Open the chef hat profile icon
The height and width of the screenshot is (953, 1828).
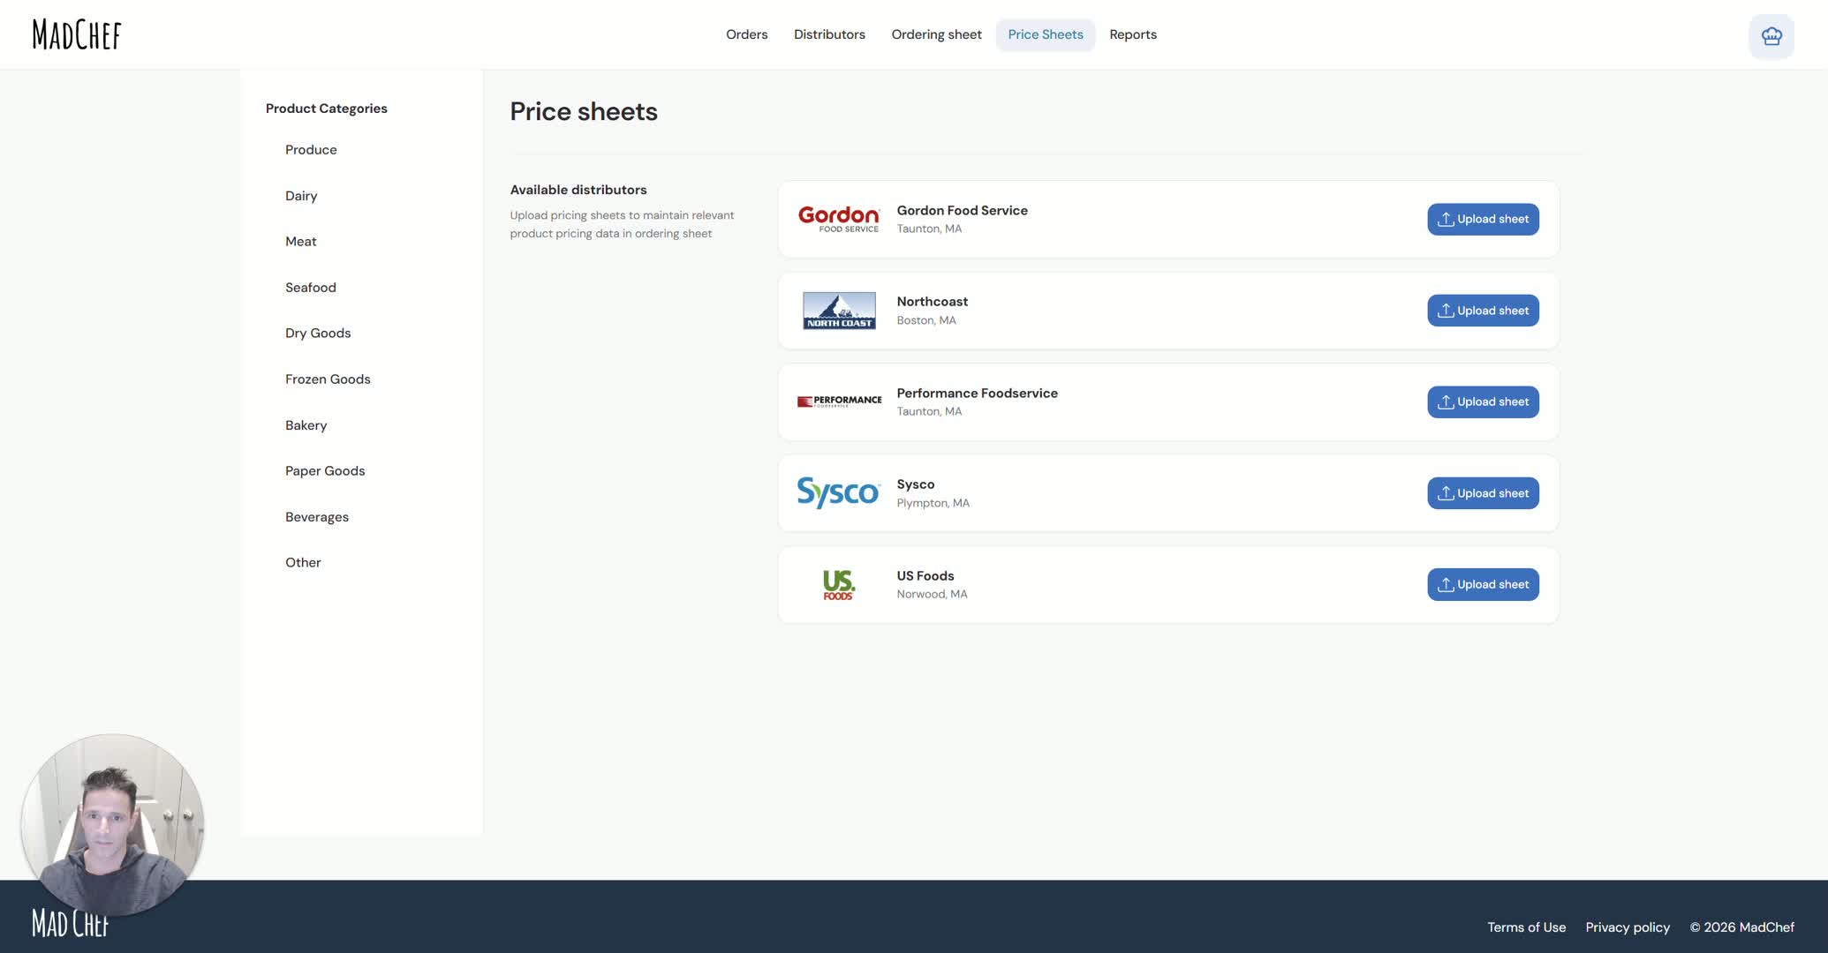1771,36
